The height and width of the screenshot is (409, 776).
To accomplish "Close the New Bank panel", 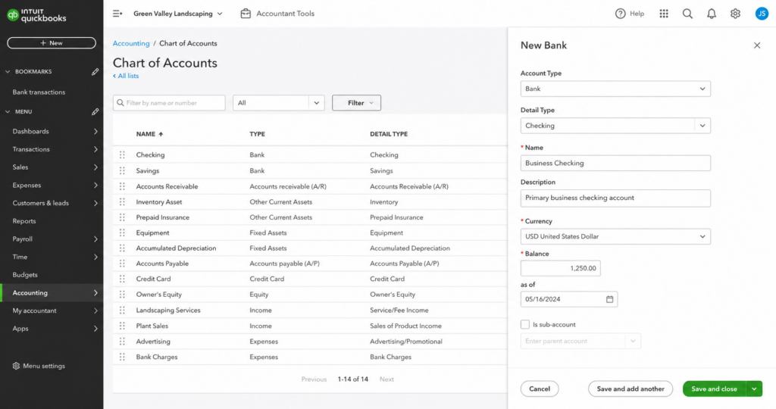I will pos(757,45).
